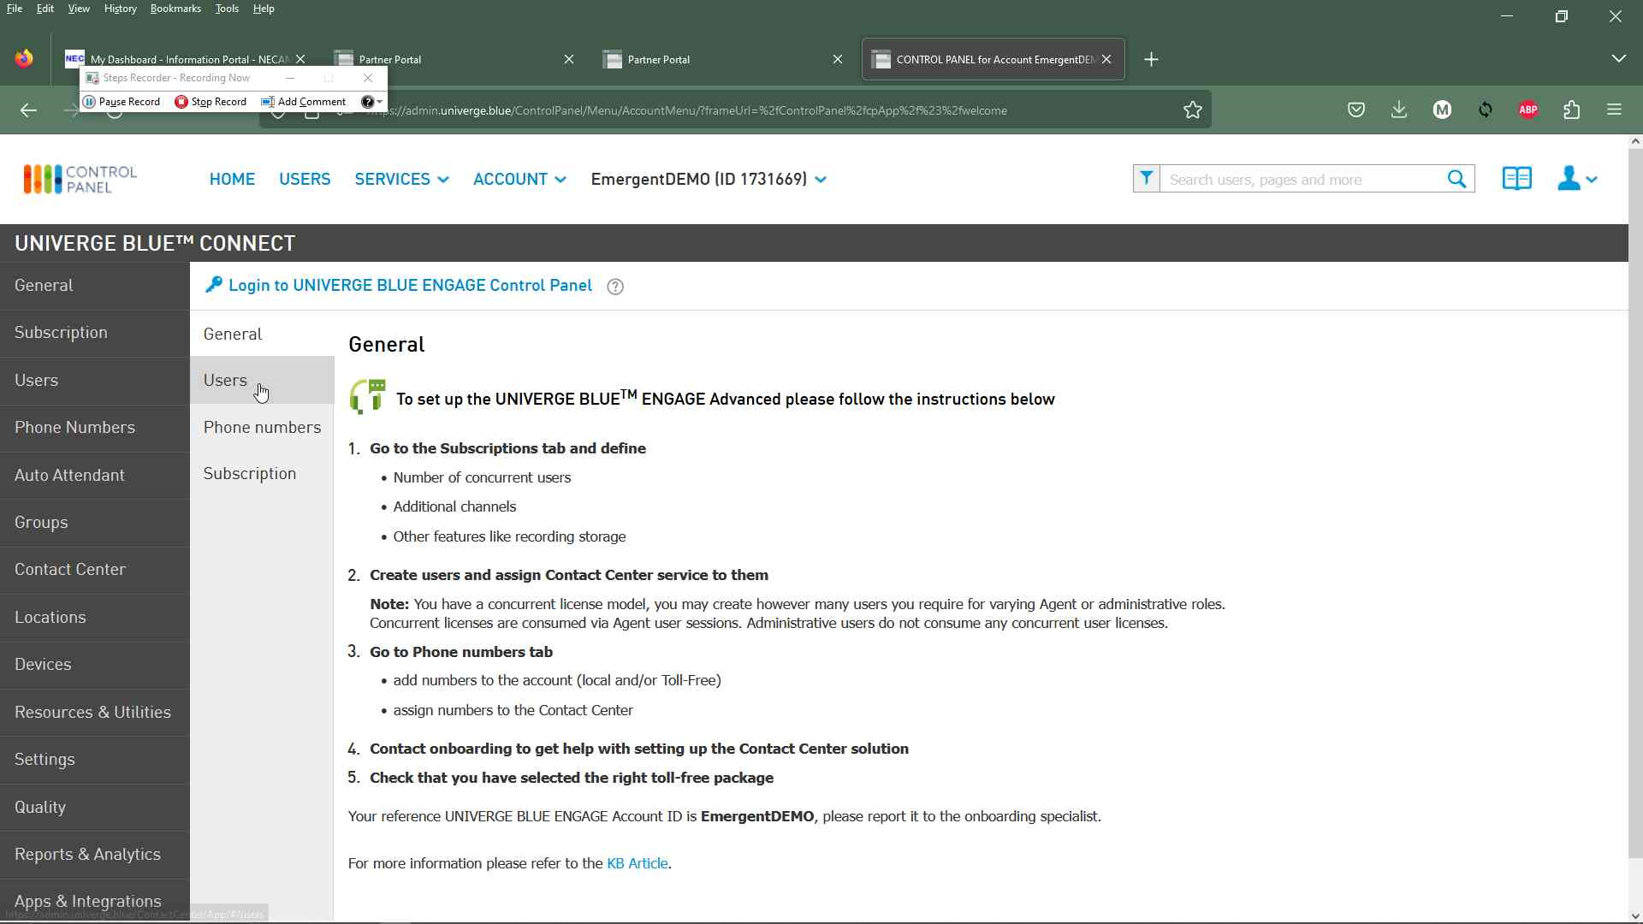The image size is (1643, 924).
Task: Open the filter/search icon in top bar
Action: pos(1145,178)
